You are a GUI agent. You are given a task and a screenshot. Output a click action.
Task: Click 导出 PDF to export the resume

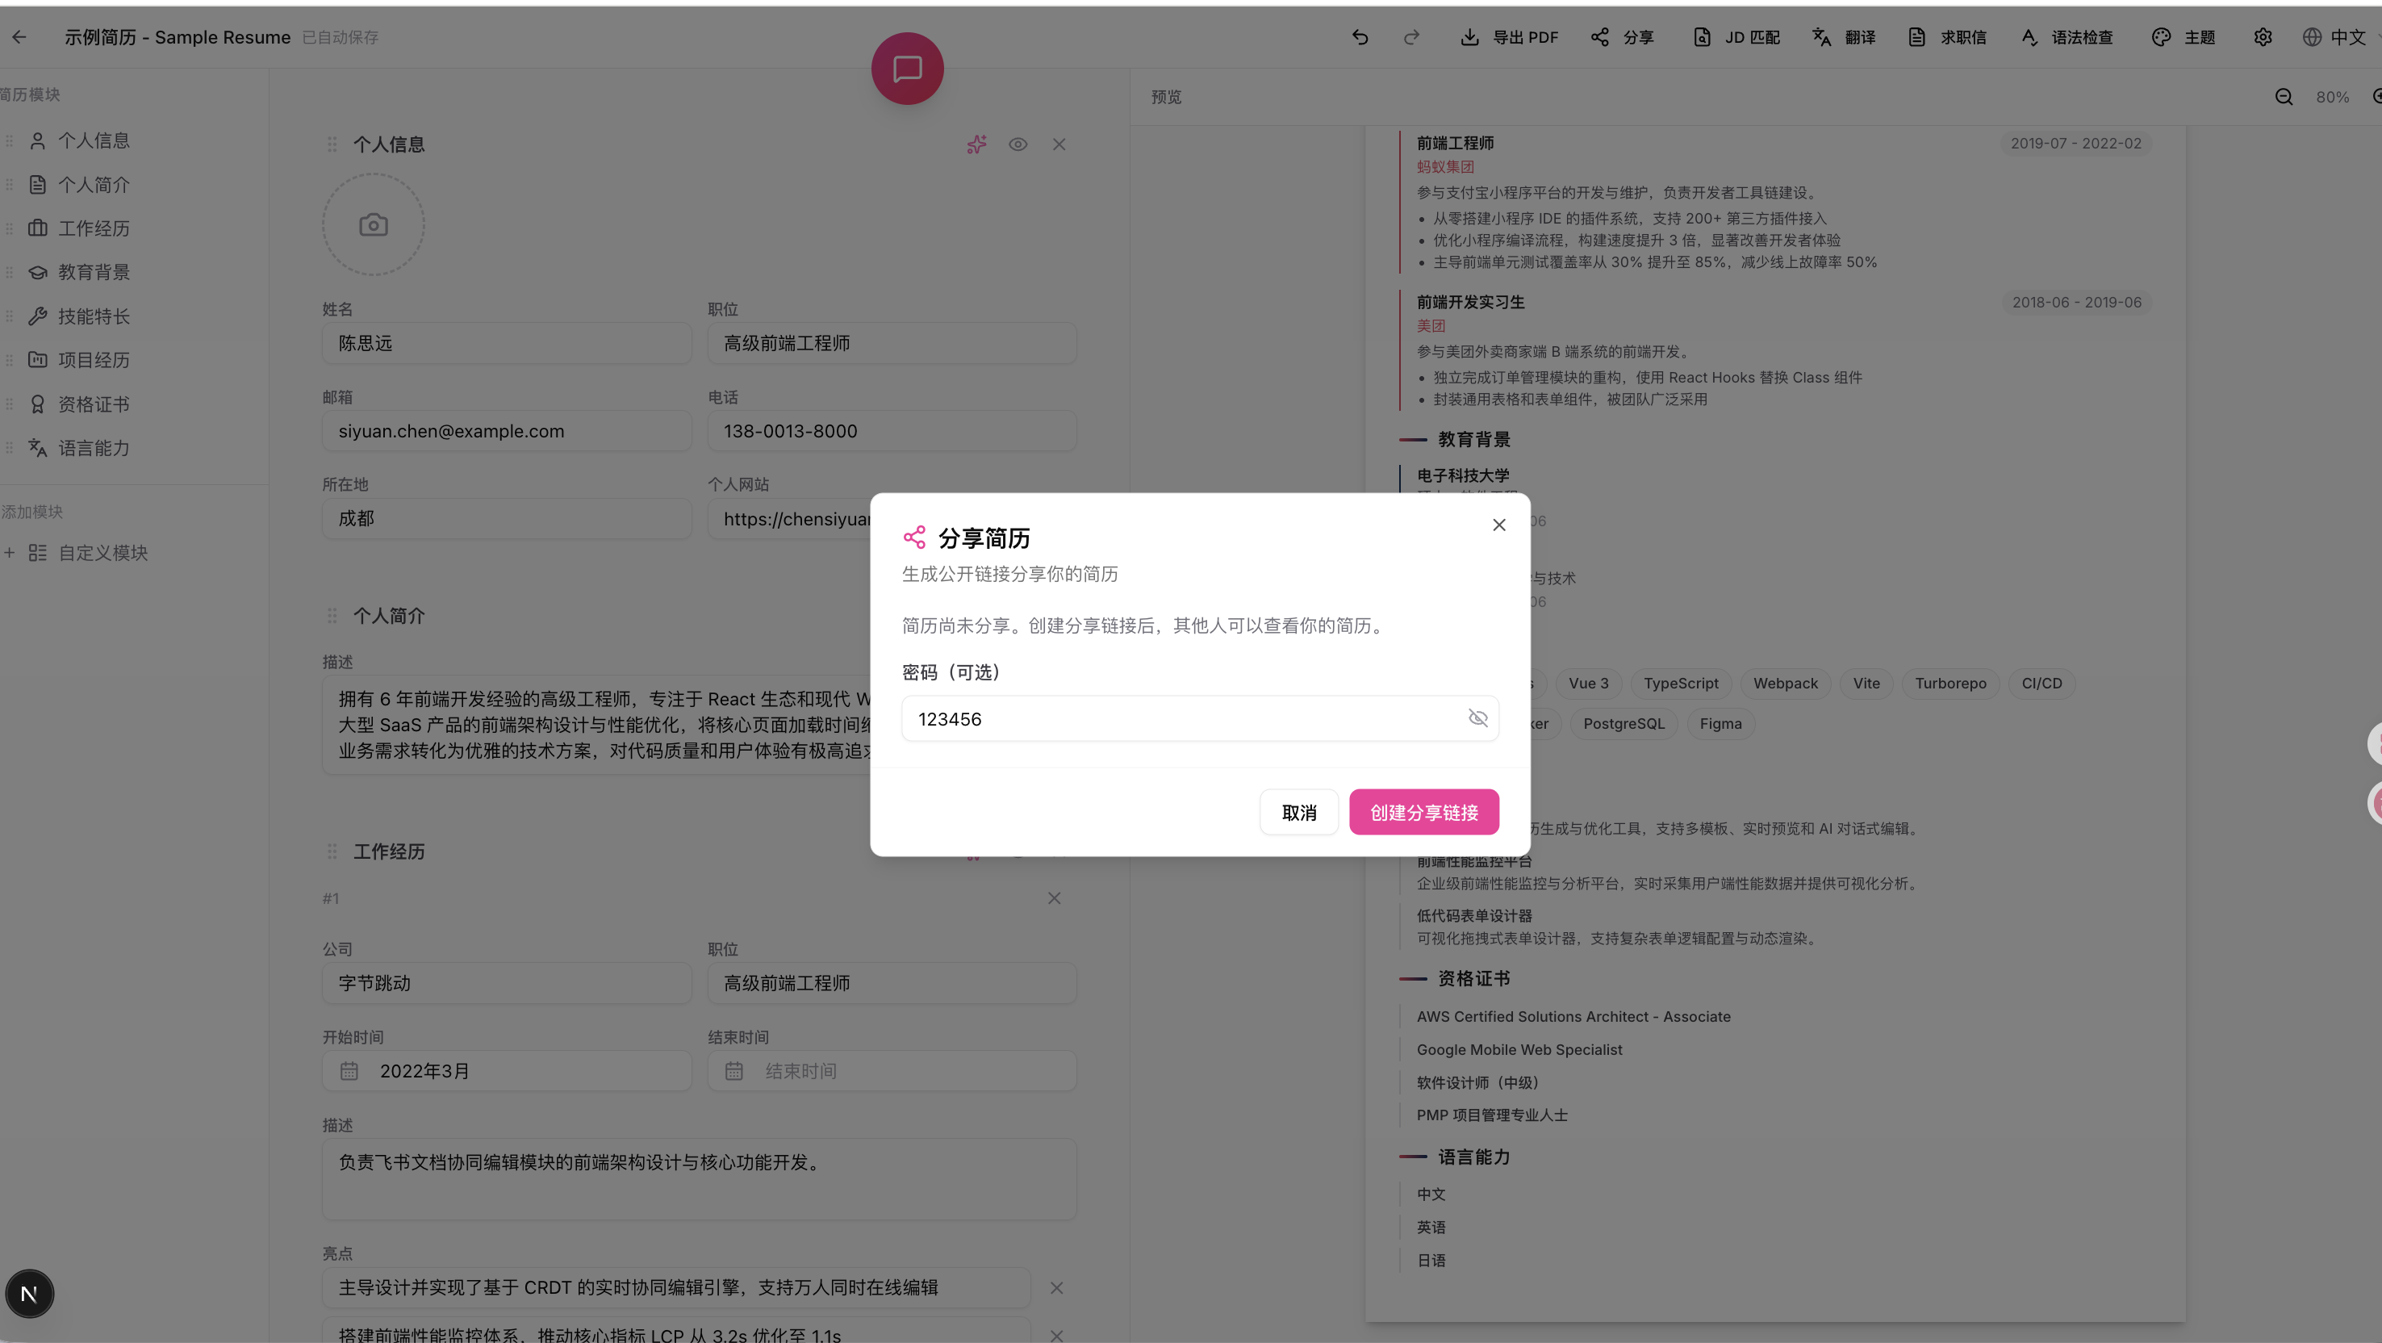(1508, 37)
